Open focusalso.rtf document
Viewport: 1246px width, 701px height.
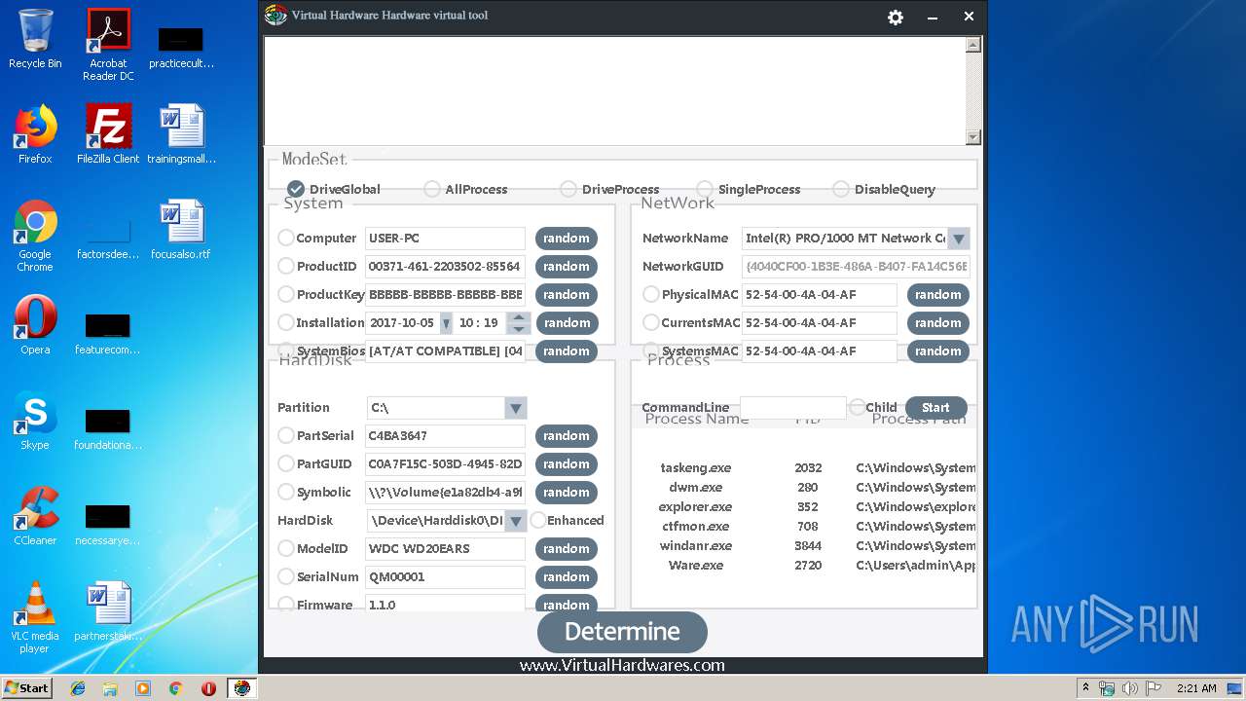click(181, 230)
